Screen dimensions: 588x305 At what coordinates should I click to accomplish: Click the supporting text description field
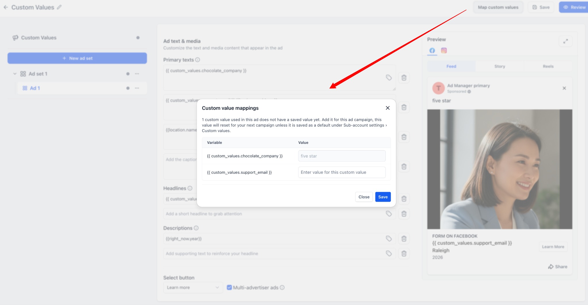(x=279, y=254)
